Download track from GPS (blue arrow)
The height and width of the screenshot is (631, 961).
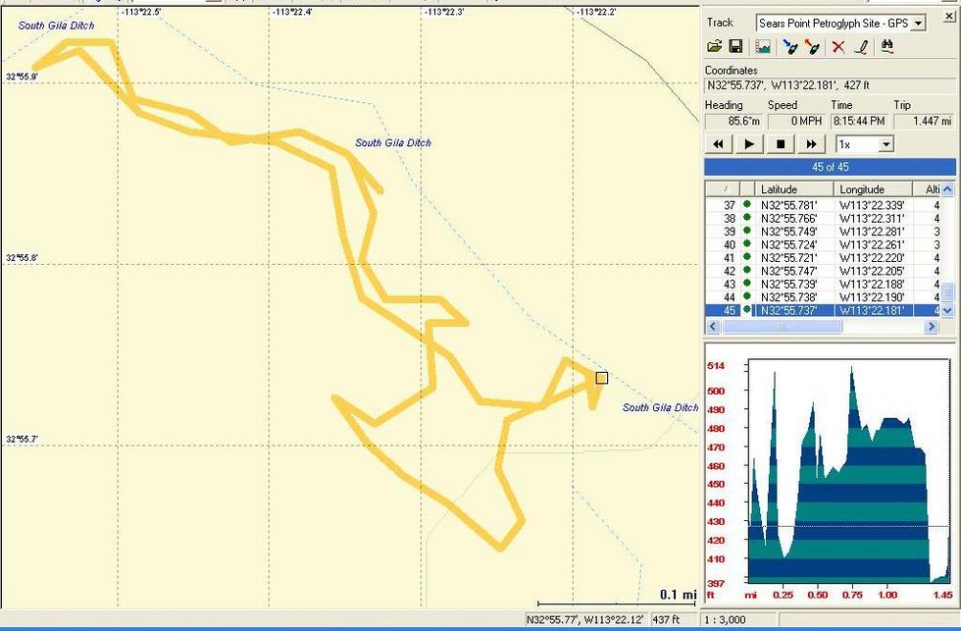tap(790, 46)
